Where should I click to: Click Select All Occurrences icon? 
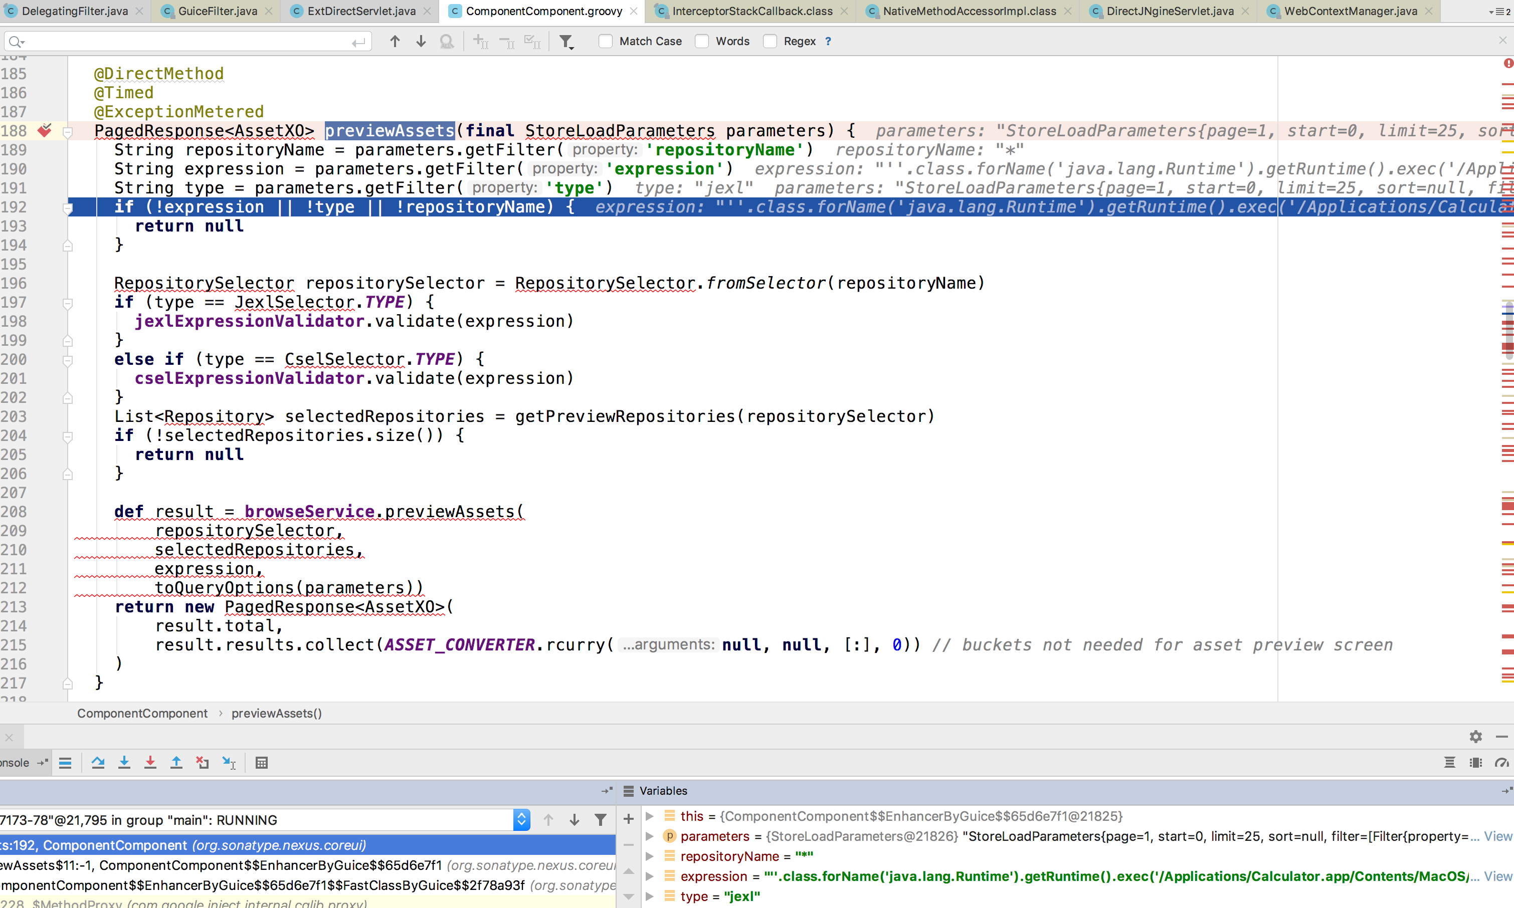[532, 41]
